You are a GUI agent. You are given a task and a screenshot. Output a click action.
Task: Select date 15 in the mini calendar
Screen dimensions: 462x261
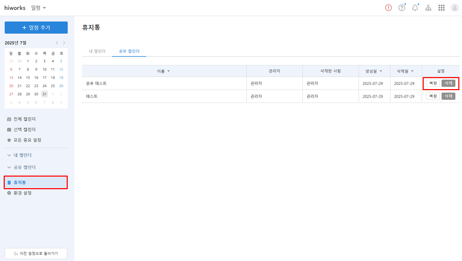(28, 78)
